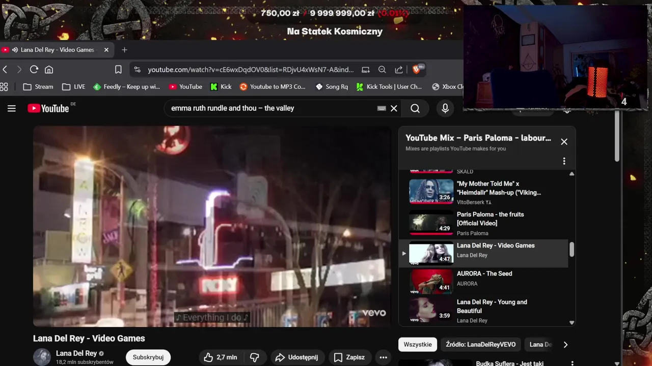
Task: Save video with Zapisz button
Action: [x=349, y=357]
